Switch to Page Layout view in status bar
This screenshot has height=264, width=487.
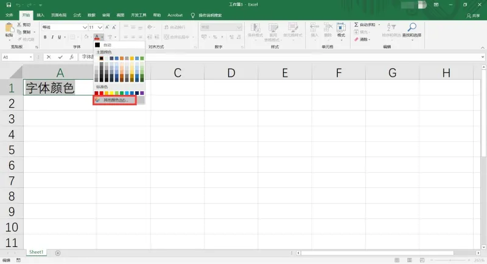409,260
